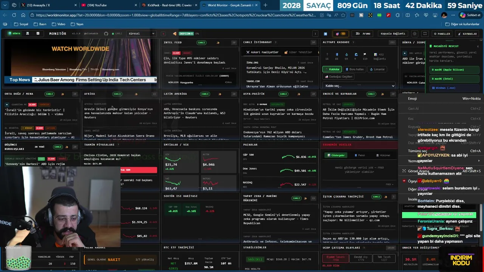This screenshot has width=484, height=272.
Task: Click the browser refresh icon
Action: pos(14,15)
